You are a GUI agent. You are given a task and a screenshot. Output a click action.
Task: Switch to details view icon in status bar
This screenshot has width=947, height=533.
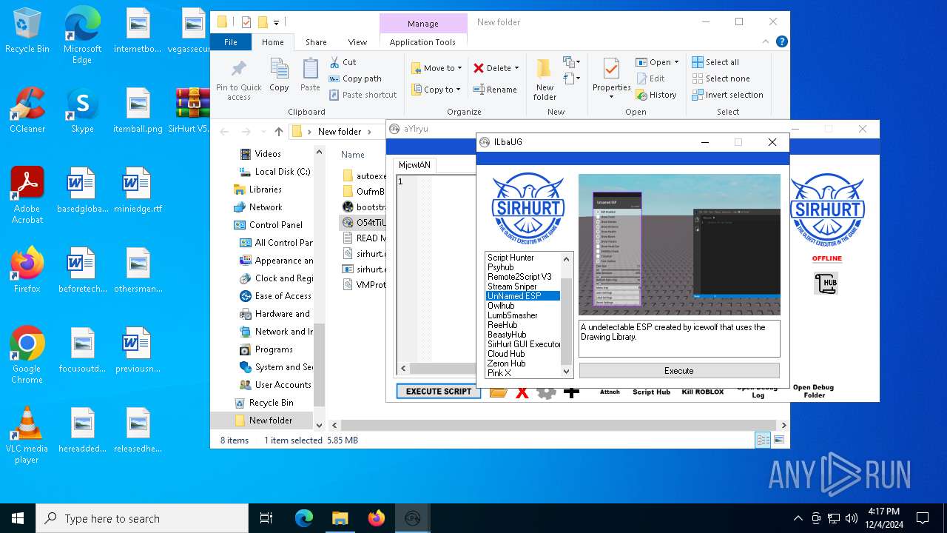763,440
